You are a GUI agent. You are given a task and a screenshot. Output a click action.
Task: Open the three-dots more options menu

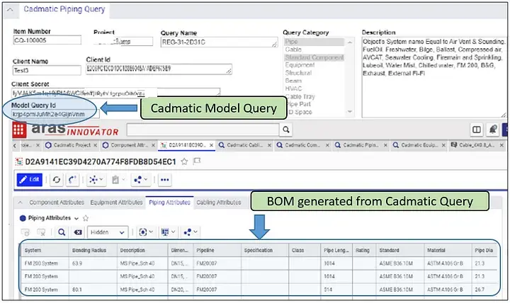click(164, 179)
